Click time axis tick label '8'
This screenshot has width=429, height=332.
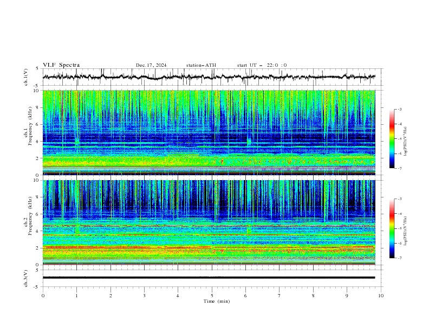click(313, 296)
